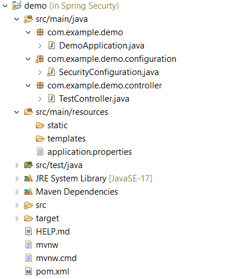Collapse the src/main/java source folder
The width and height of the screenshot is (226, 279).
(17, 19)
